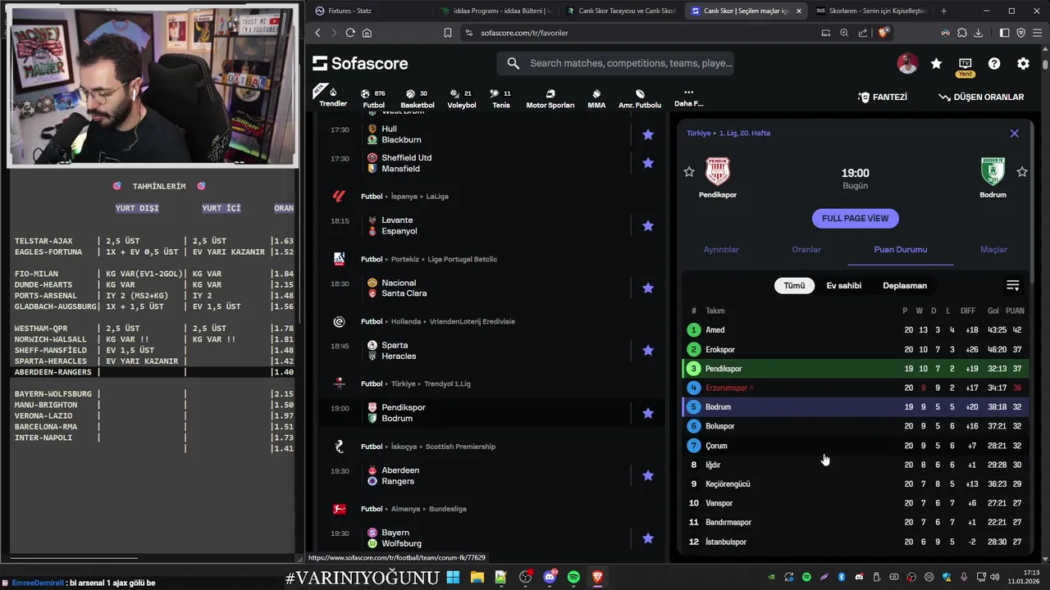Close the match details panel
This screenshot has height=590, width=1050.
coord(1014,133)
